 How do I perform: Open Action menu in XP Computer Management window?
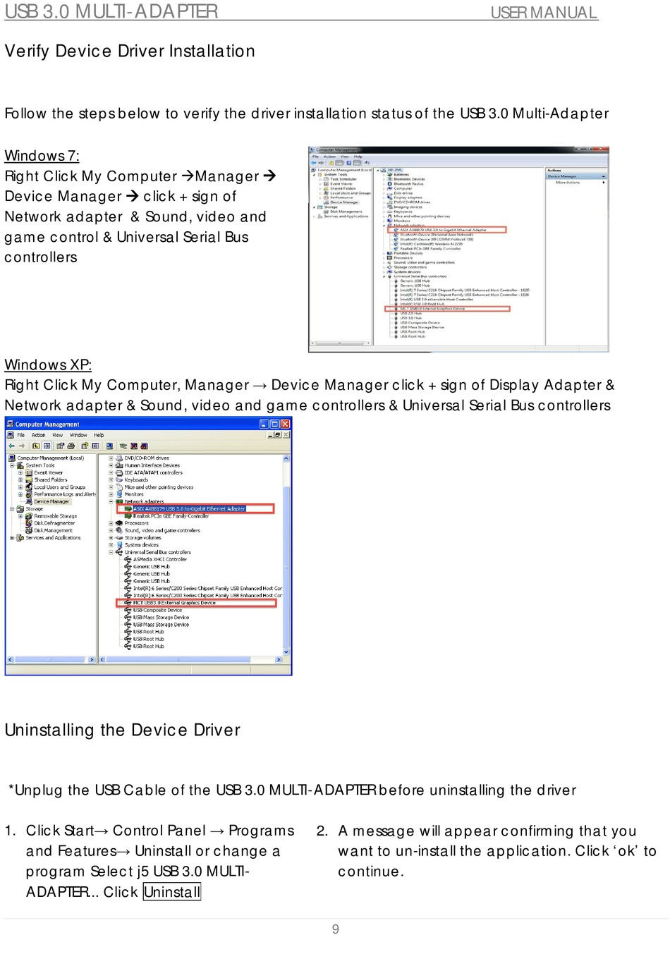coord(38,435)
